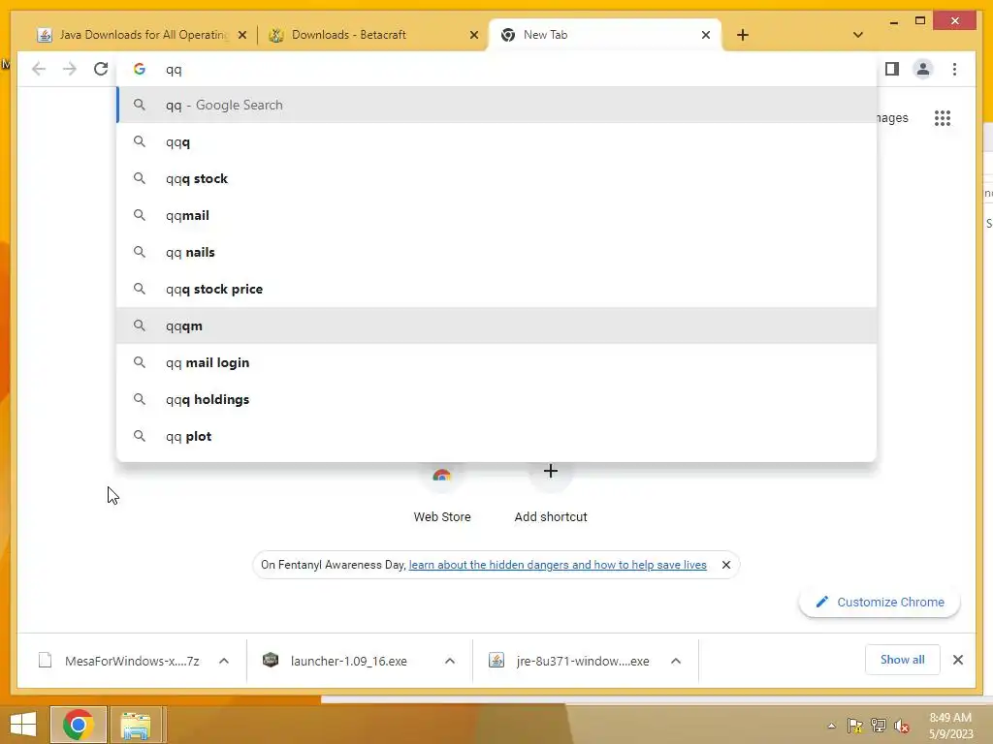Open File Explorer from the taskbar
The height and width of the screenshot is (744, 993).
coord(136,725)
